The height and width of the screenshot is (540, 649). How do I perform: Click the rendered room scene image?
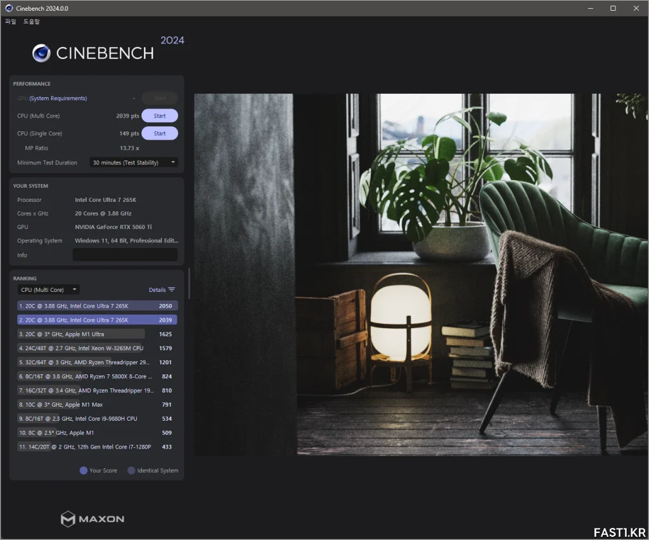tap(421, 274)
